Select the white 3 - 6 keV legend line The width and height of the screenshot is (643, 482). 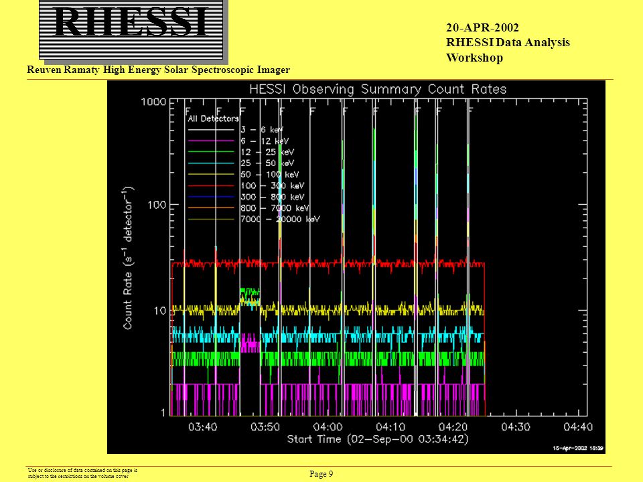[211, 130]
